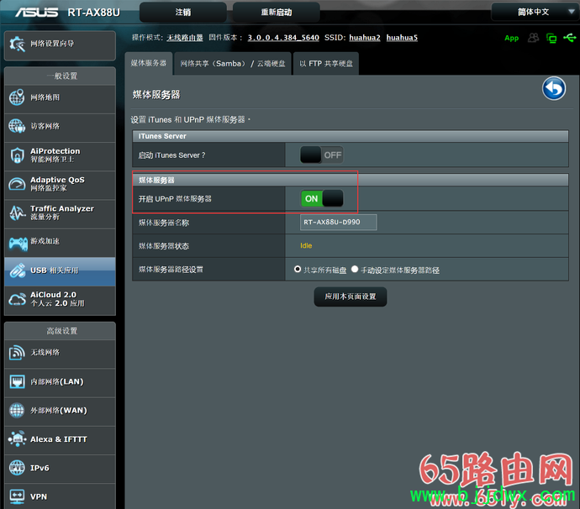580x509 pixels.
Task: Click the RT-AX88U model title
Action: pyautogui.click(x=93, y=13)
